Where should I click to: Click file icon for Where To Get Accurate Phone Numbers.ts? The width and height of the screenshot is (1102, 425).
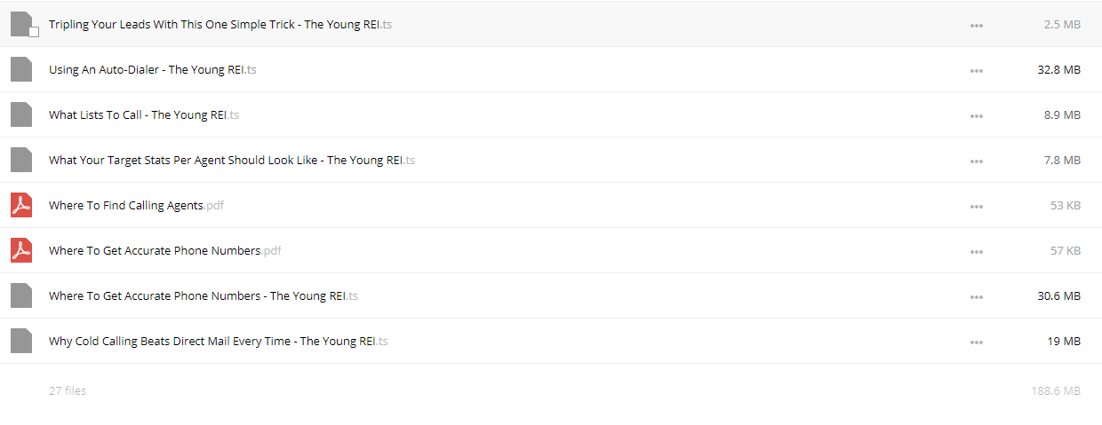click(21, 295)
